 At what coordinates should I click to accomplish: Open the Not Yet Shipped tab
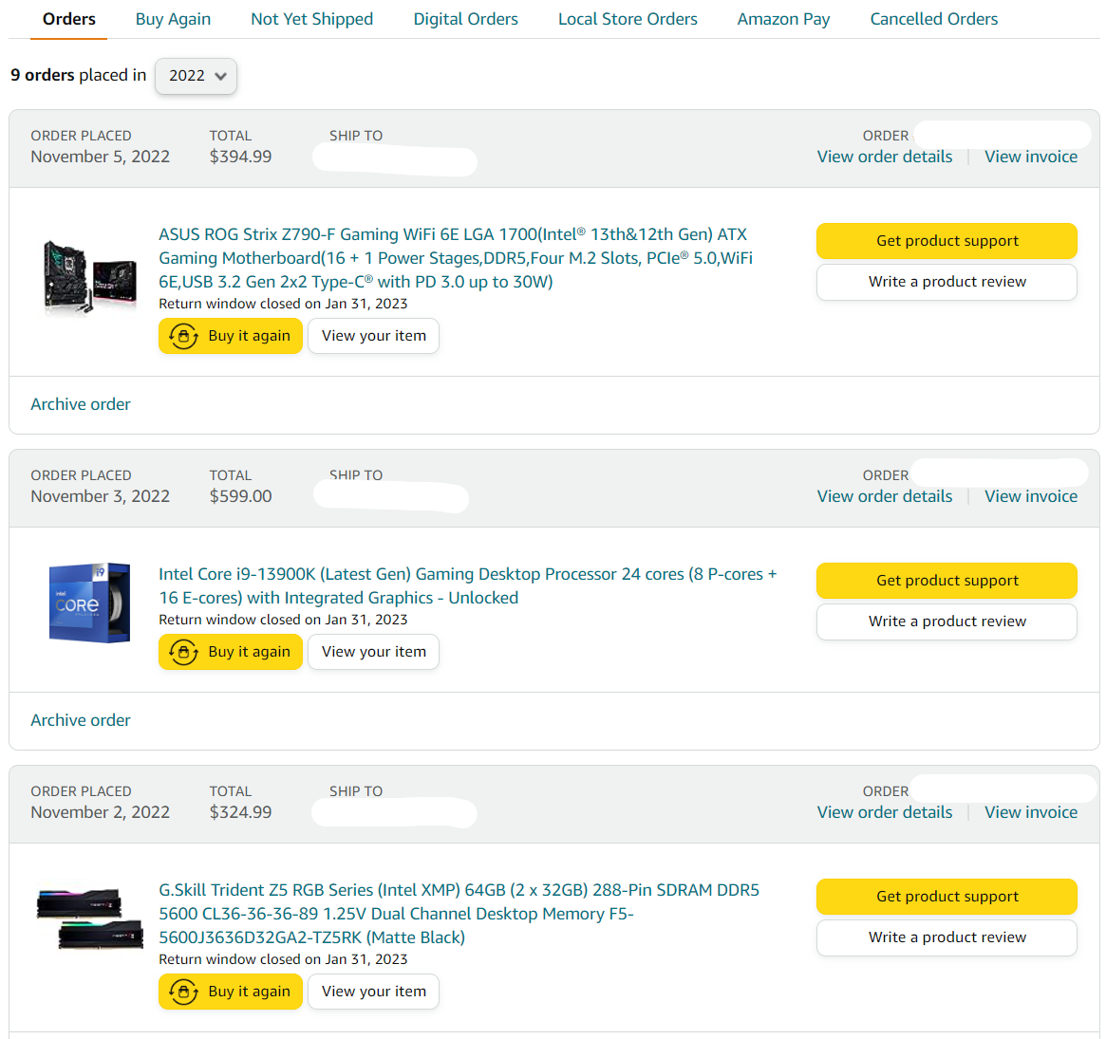pyautogui.click(x=311, y=19)
